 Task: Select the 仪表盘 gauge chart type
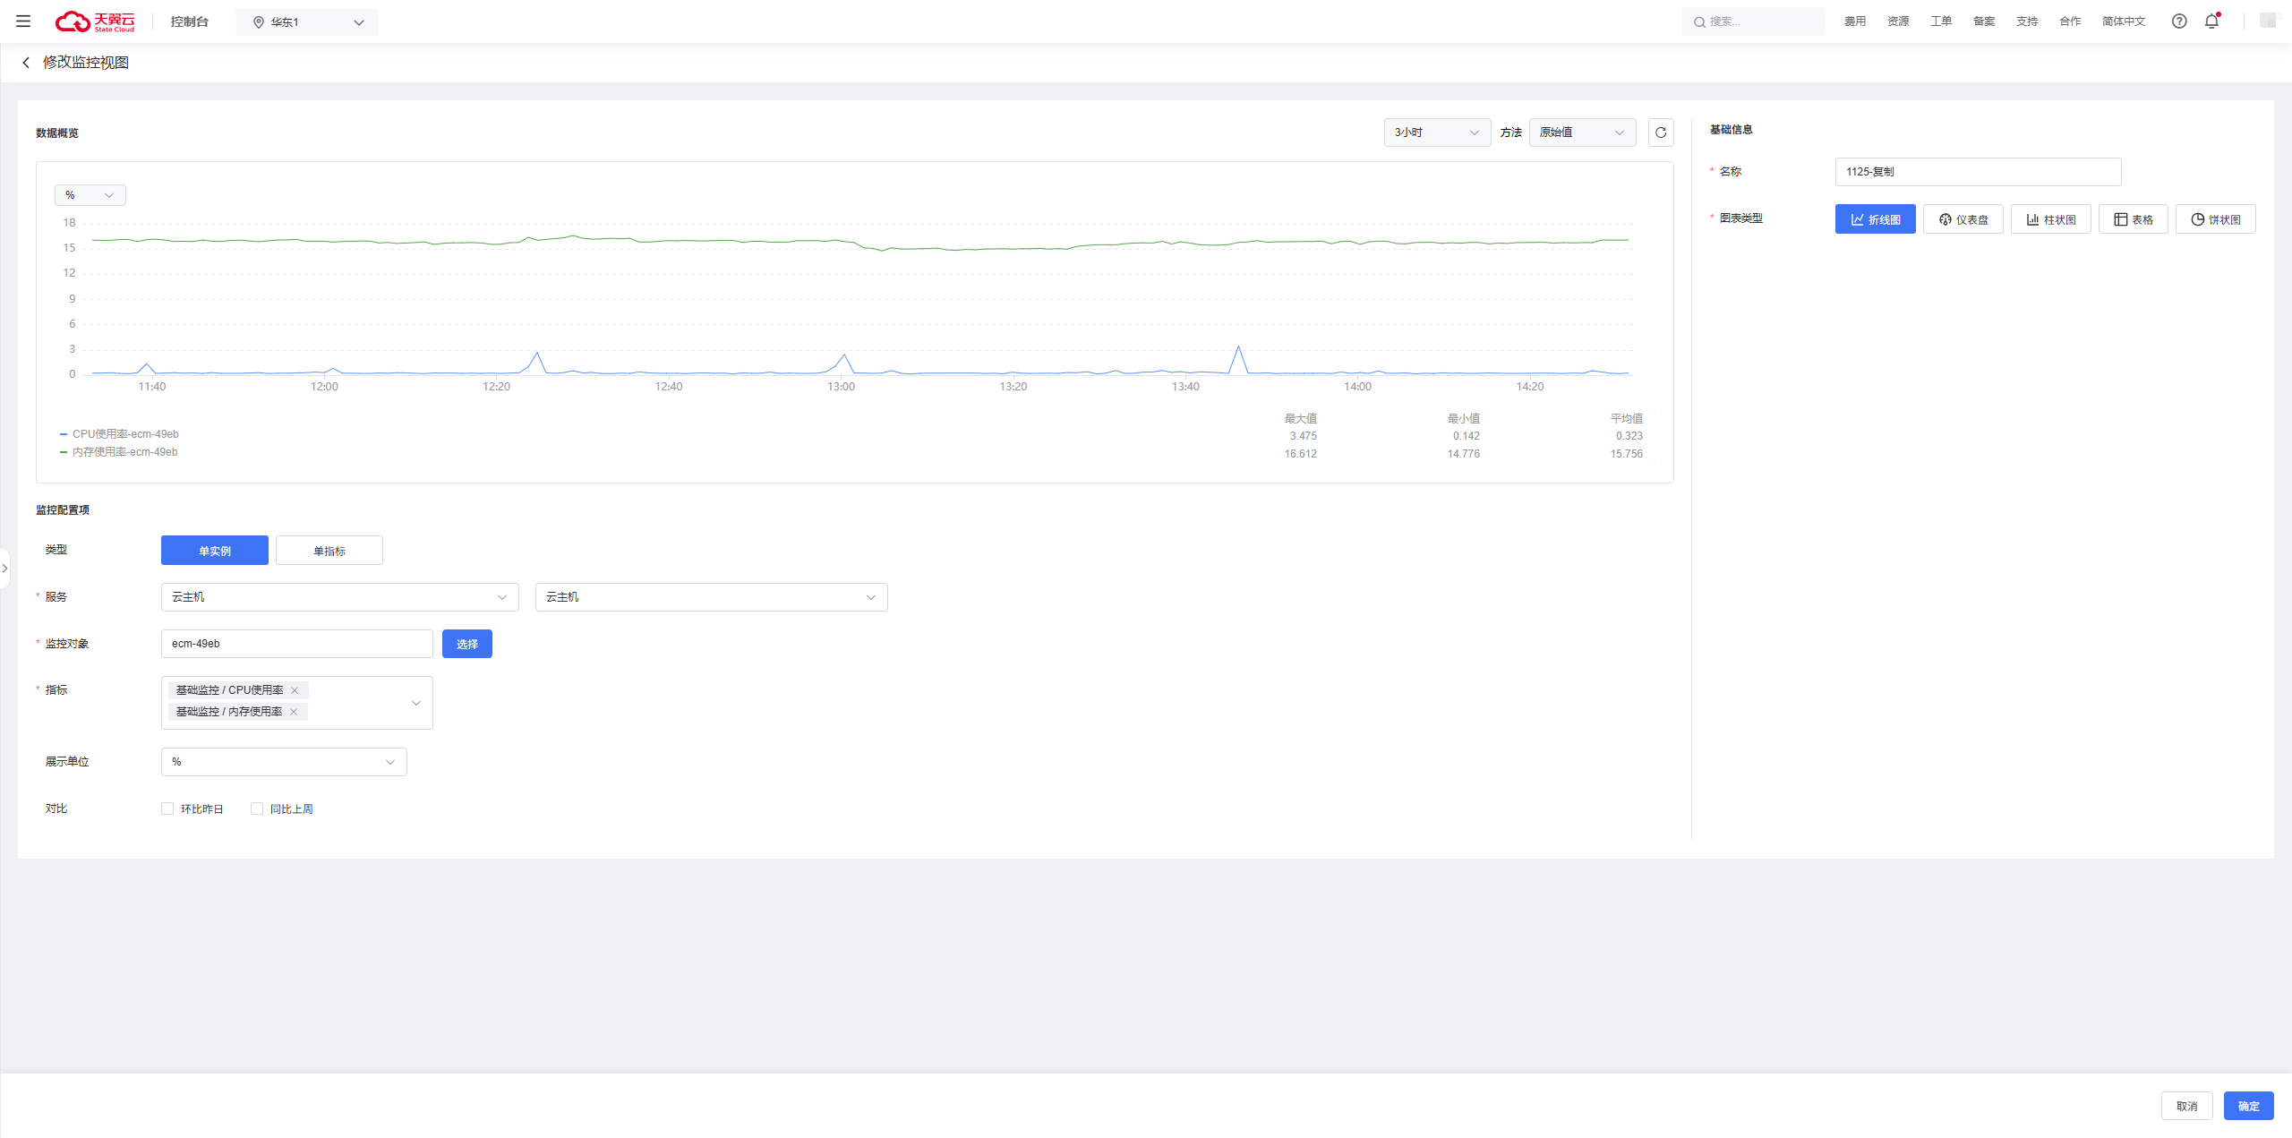click(x=1963, y=219)
